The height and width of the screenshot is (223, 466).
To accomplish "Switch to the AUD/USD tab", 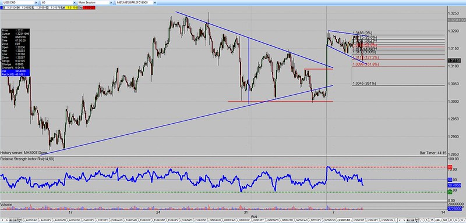I will (75, 220).
